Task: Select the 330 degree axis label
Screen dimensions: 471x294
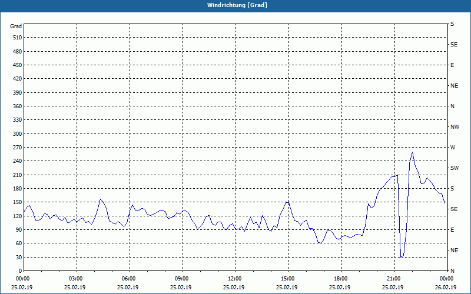Action: (17, 120)
